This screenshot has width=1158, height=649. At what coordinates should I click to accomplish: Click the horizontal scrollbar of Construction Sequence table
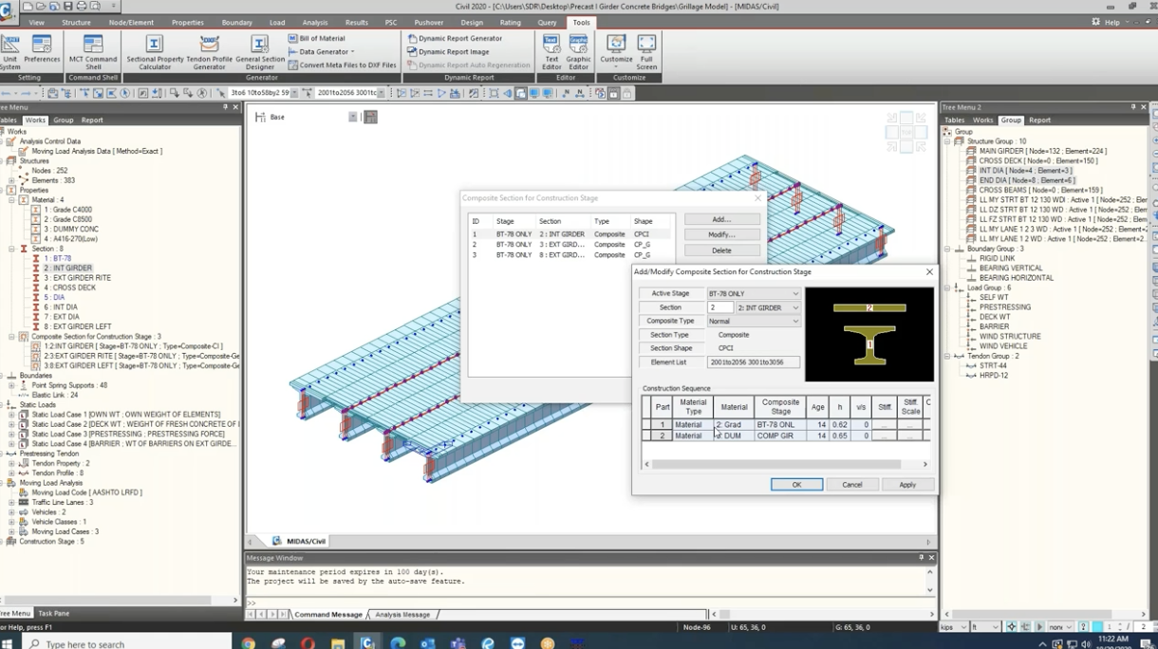(775, 464)
